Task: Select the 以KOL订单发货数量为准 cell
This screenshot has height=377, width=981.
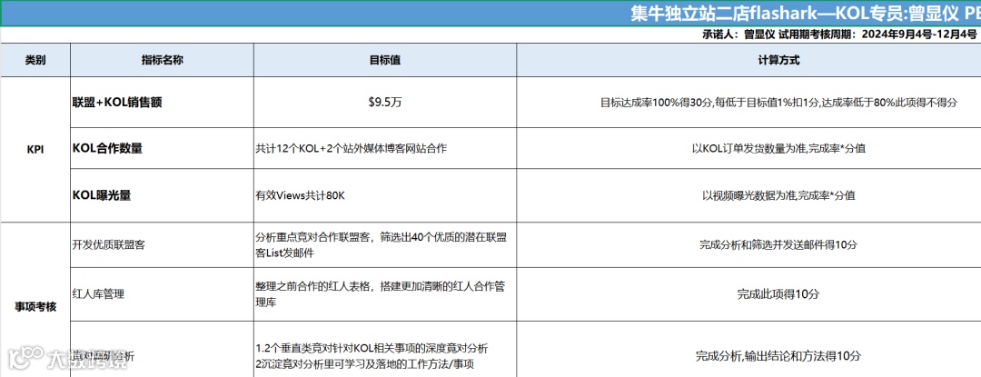Action: pyautogui.click(x=748, y=148)
